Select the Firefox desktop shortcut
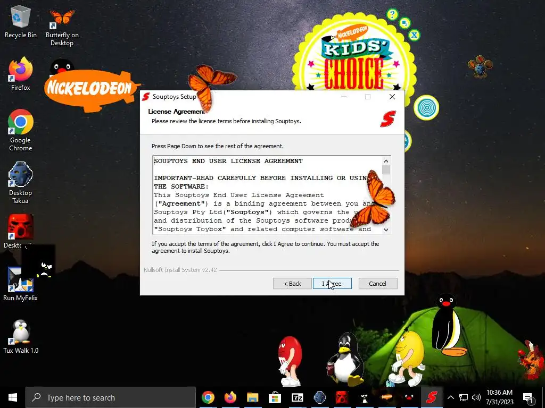The height and width of the screenshot is (408, 545). tap(21, 74)
